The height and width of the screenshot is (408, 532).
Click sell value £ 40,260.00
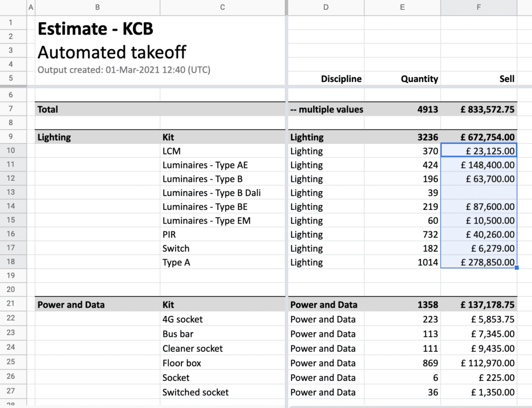(478, 234)
